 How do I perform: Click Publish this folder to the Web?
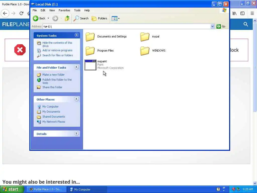[x=57, y=81]
